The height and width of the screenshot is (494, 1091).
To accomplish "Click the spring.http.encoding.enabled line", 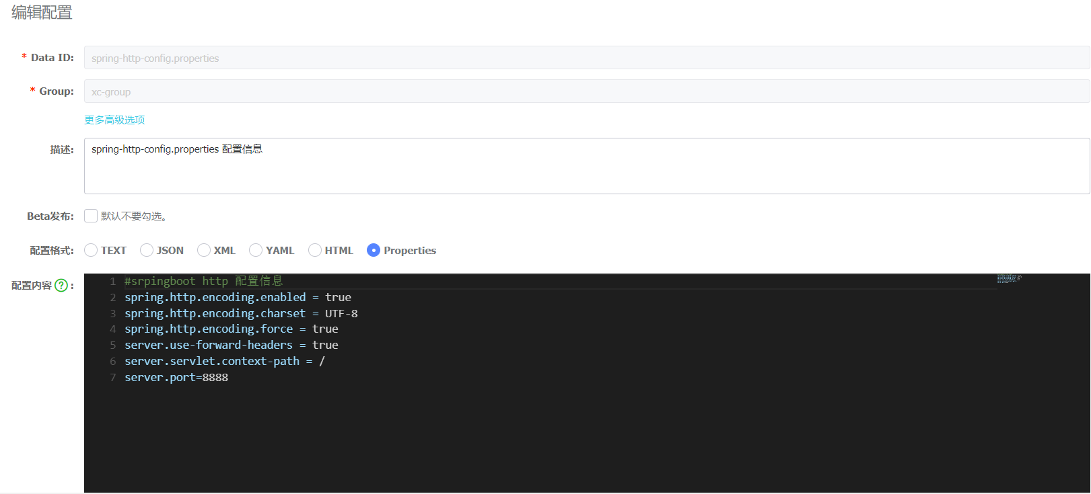I will (x=238, y=297).
